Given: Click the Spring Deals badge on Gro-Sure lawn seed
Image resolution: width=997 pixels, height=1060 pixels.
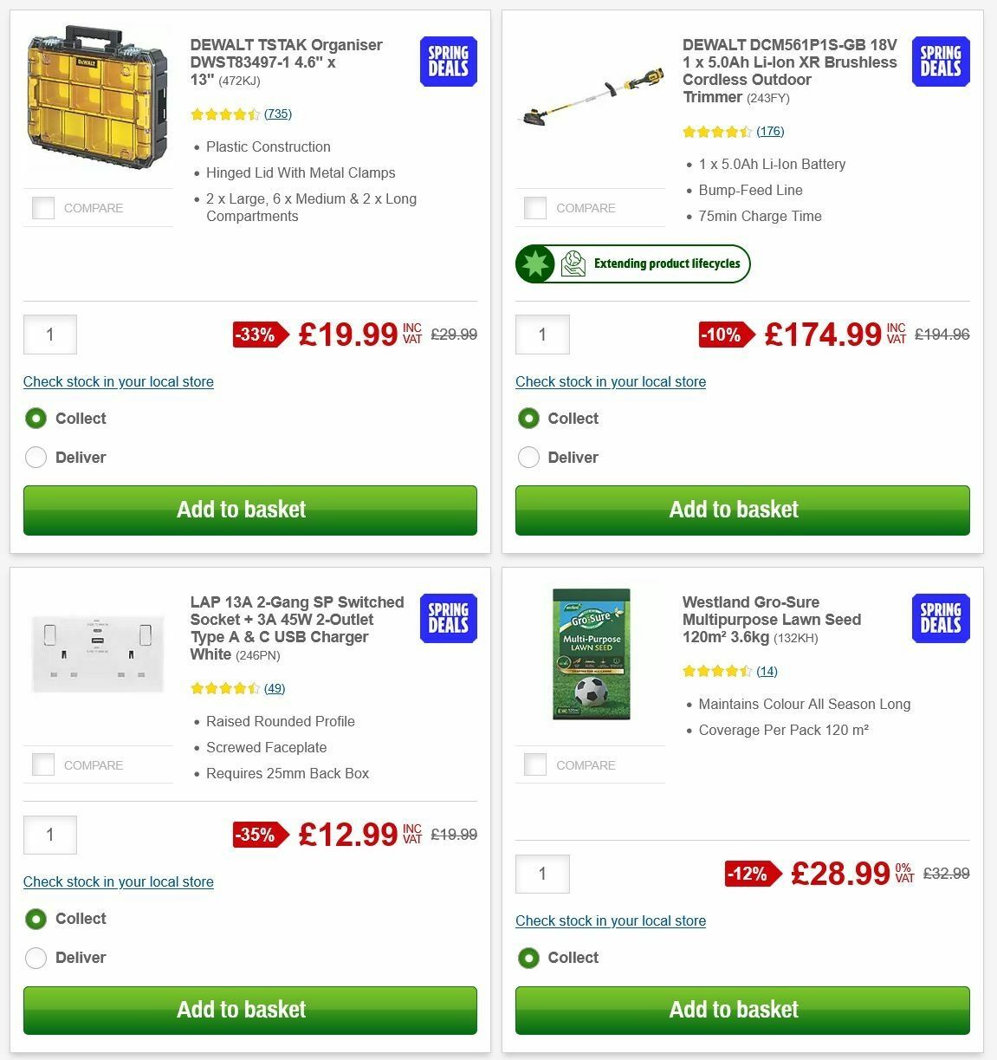Looking at the screenshot, I should [940, 618].
